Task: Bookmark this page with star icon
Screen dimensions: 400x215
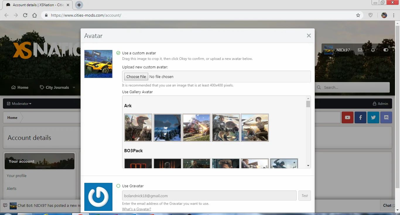Action: tap(358, 15)
